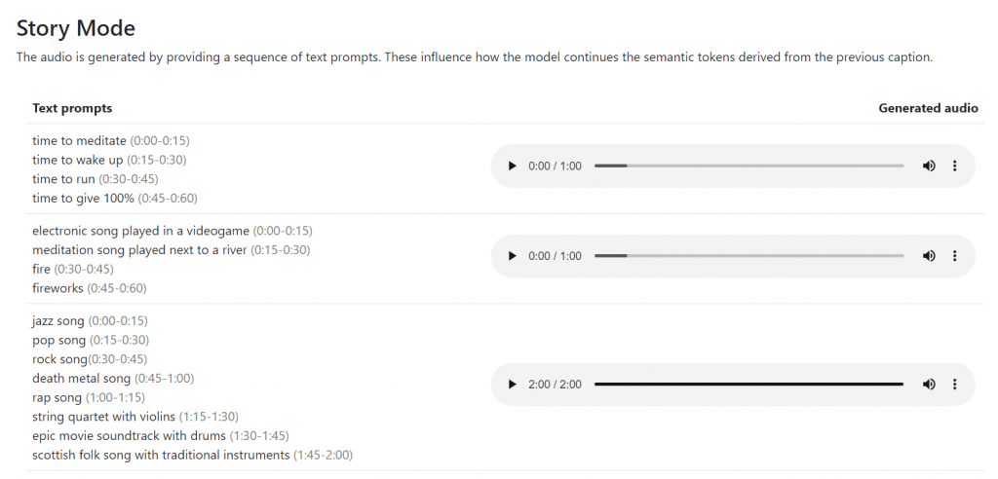Open more options menu of third audio player
The width and height of the screenshot is (998, 479).
click(955, 385)
